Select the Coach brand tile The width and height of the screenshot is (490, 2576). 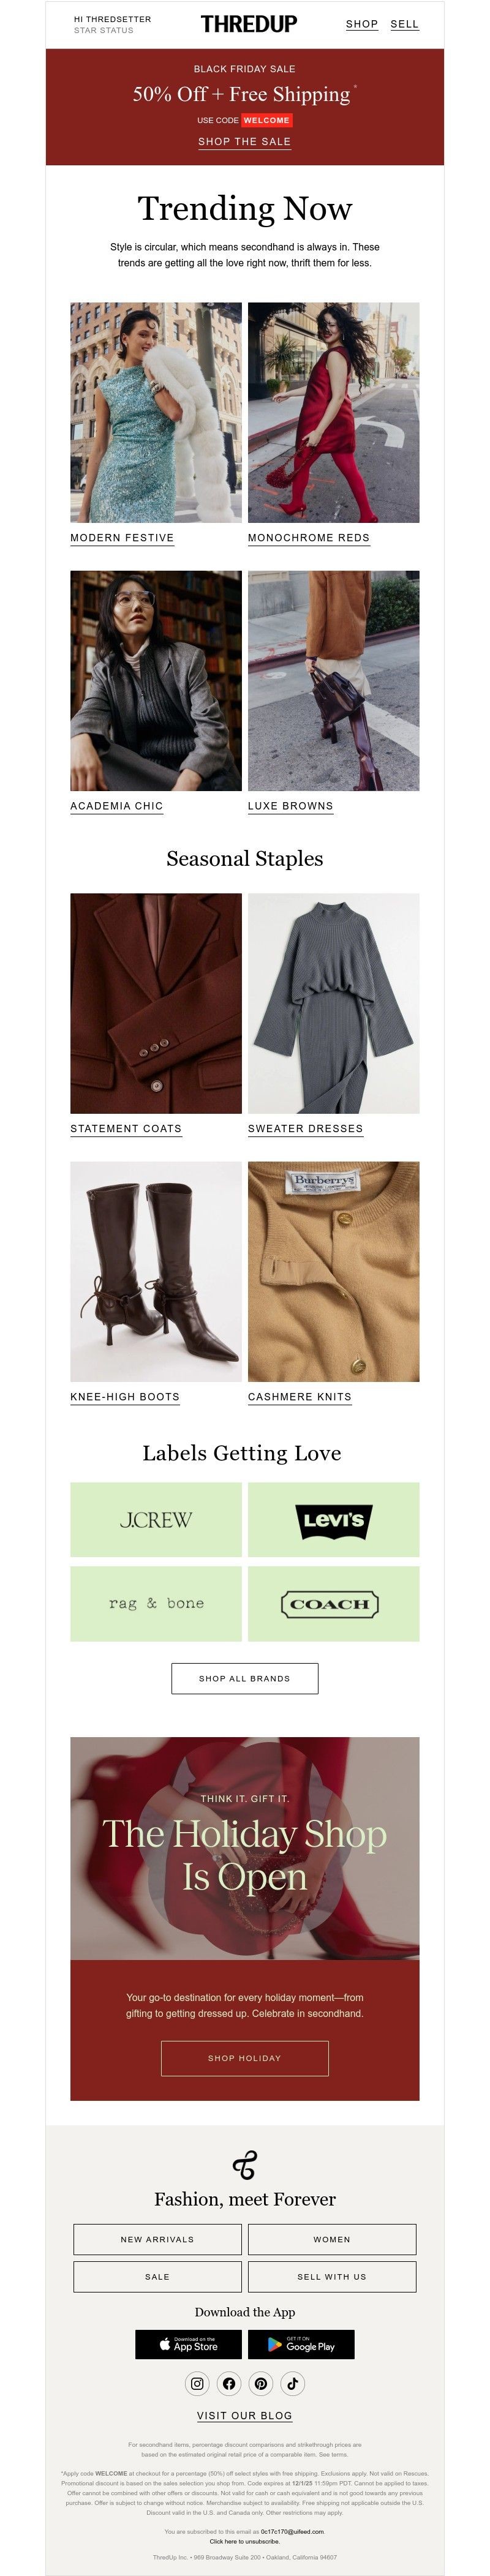coord(334,1604)
